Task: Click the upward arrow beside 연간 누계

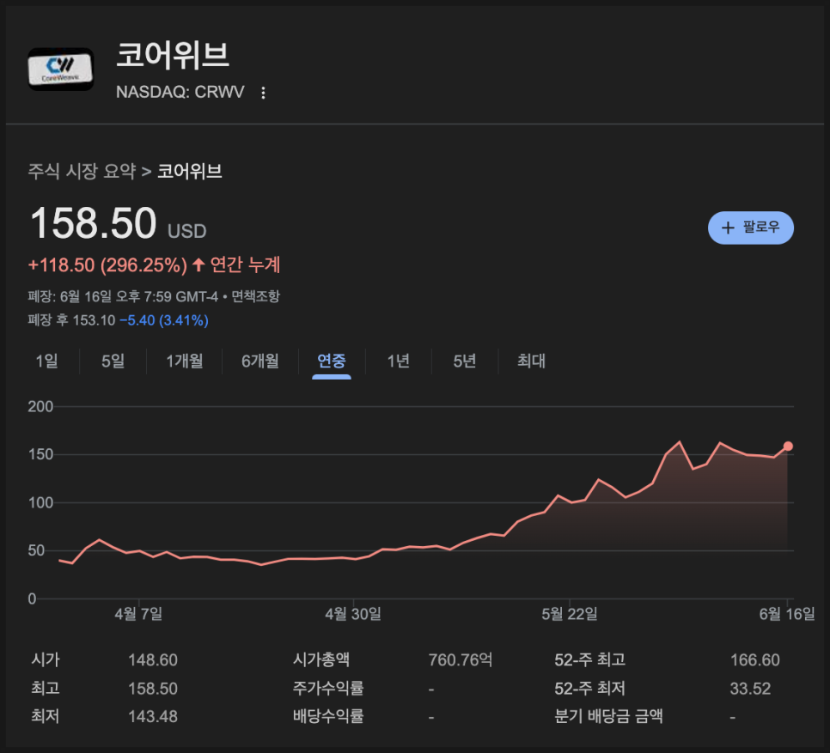Action: click(198, 264)
